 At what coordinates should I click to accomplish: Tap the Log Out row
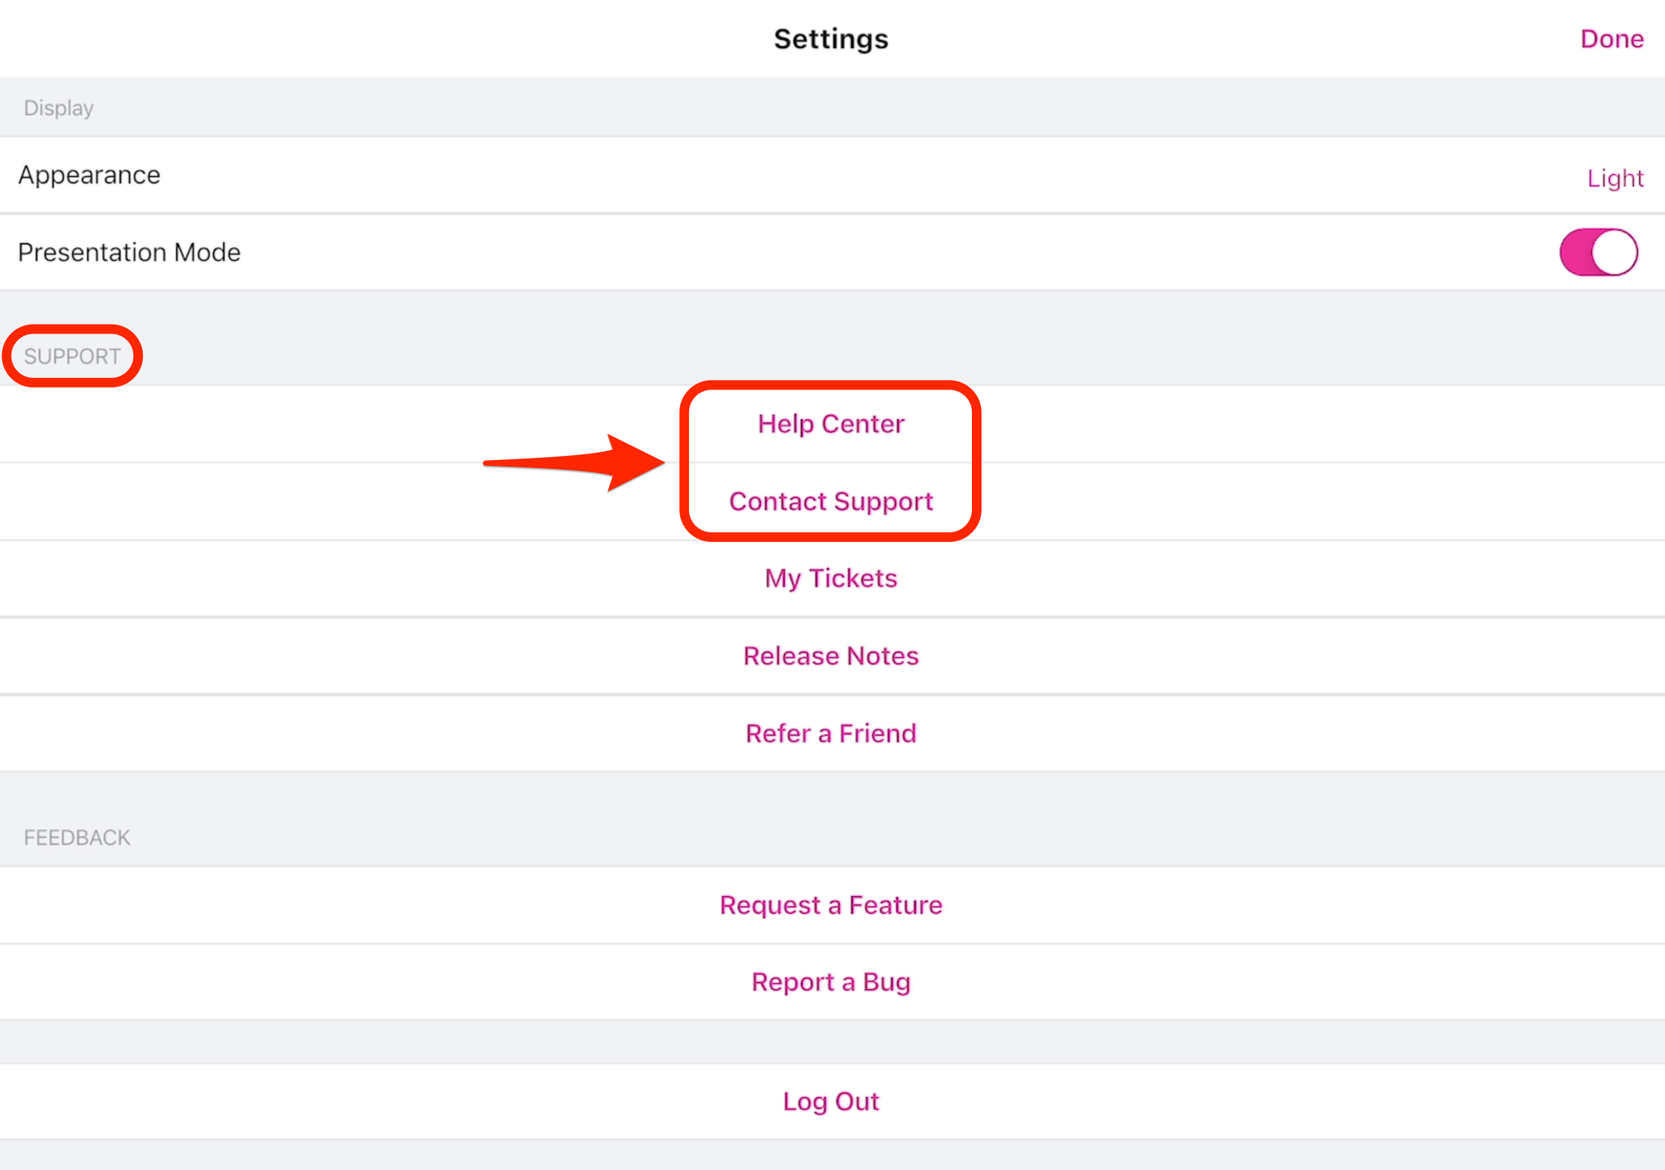831,1101
